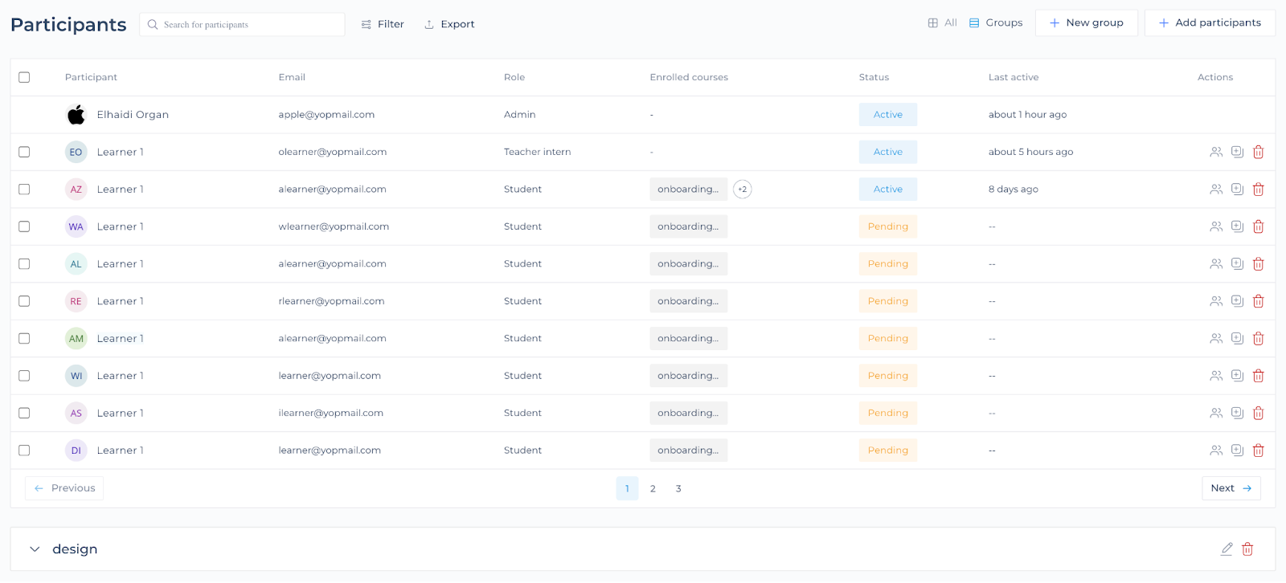Select the wlearner@yopmail.com row checkbox
Screen dimensions: 1286x583
click(24, 226)
